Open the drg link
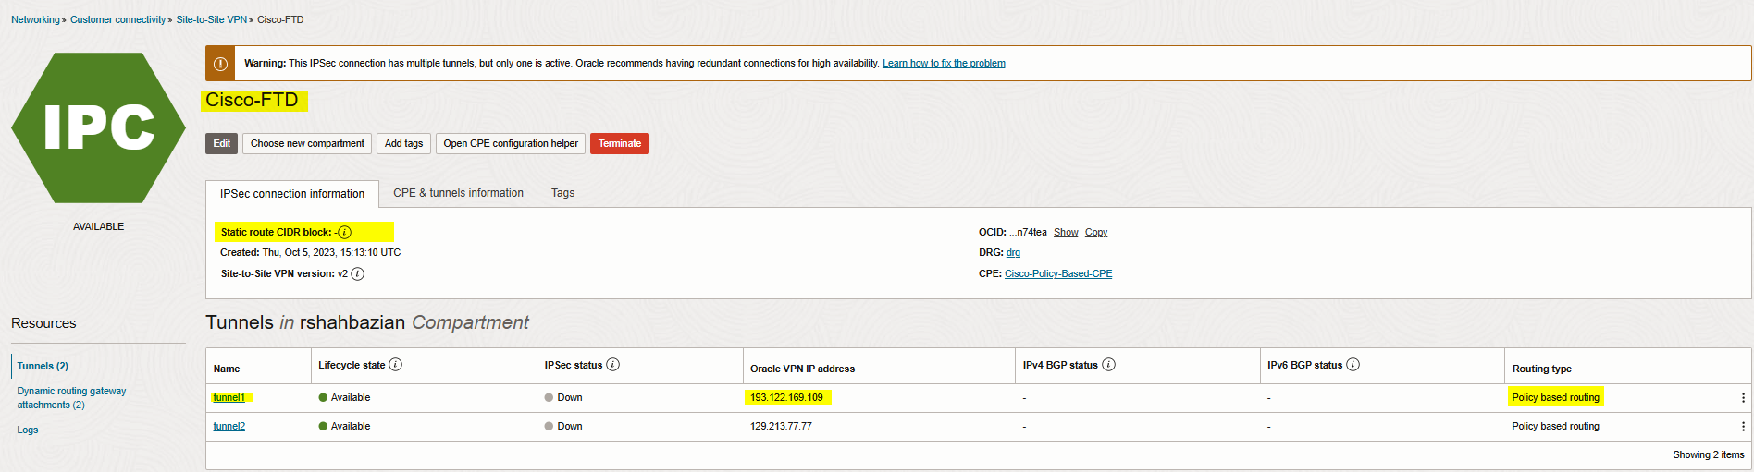The image size is (1754, 472). click(x=1013, y=253)
